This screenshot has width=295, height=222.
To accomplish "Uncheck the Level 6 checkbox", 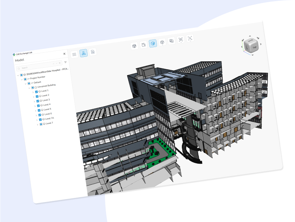I will tap(40, 115).
